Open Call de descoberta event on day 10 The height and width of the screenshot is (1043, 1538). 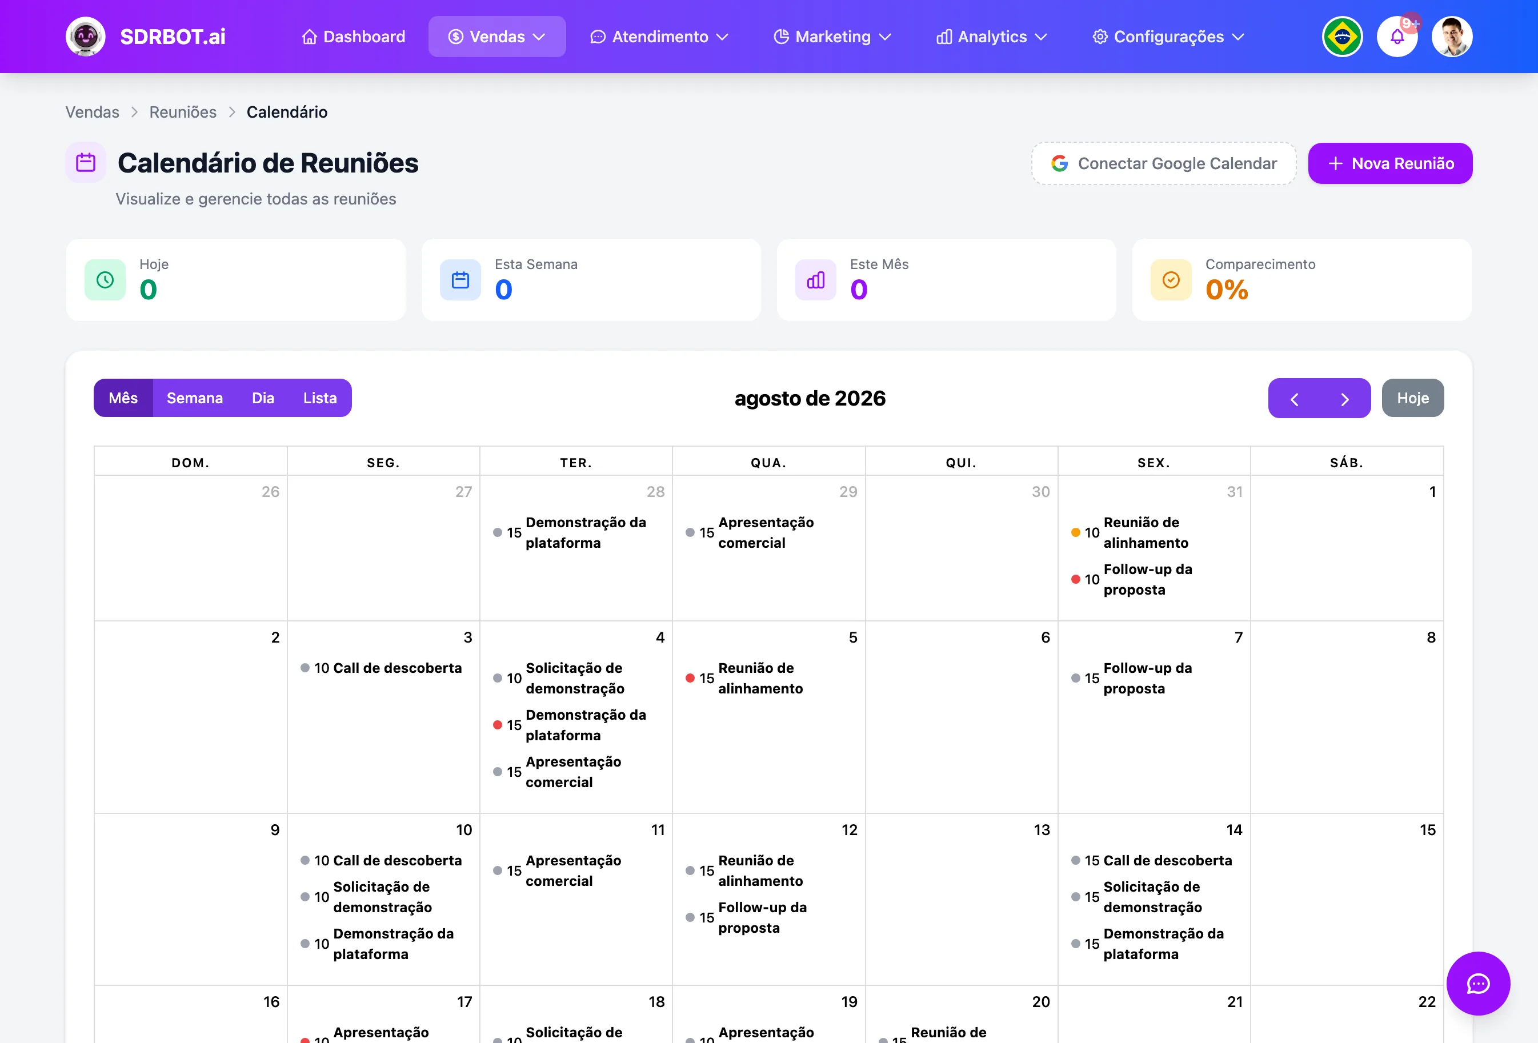383,860
